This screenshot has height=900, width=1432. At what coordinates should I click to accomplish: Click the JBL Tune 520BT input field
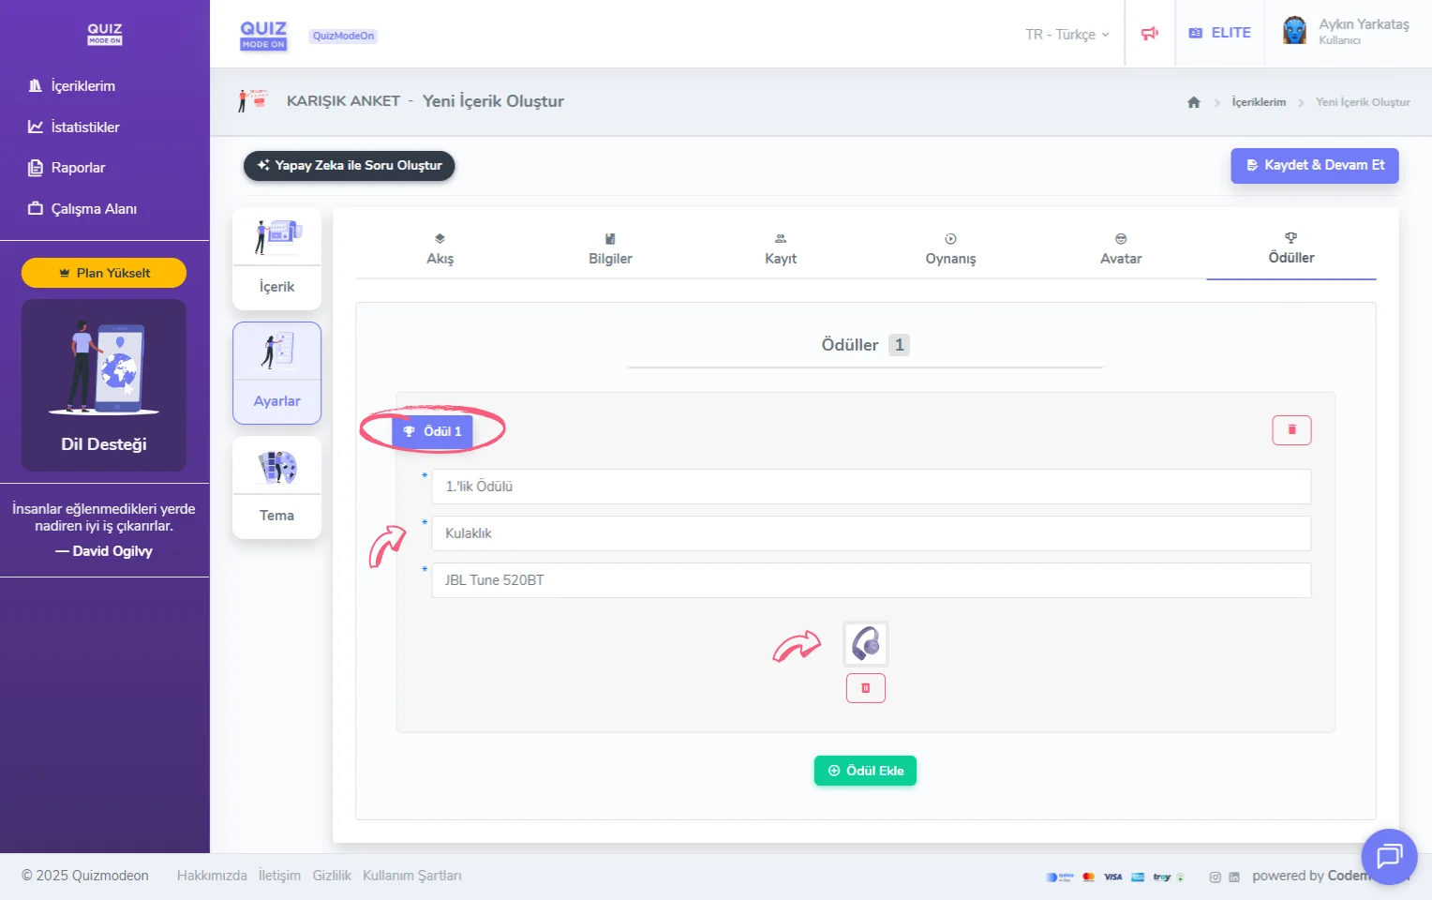[870, 580]
